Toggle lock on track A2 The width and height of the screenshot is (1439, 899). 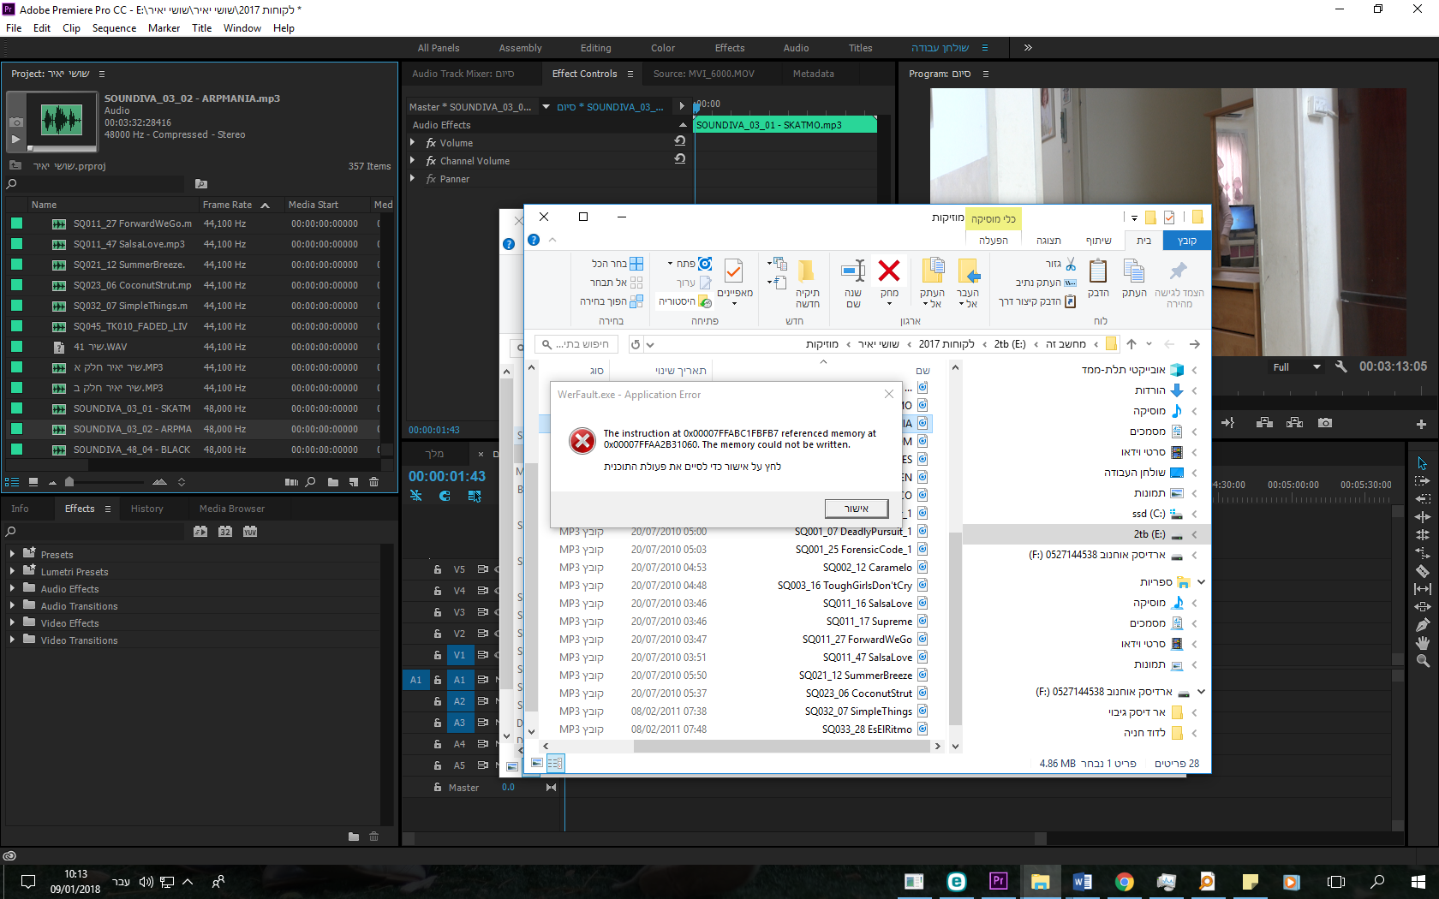click(x=437, y=701)
